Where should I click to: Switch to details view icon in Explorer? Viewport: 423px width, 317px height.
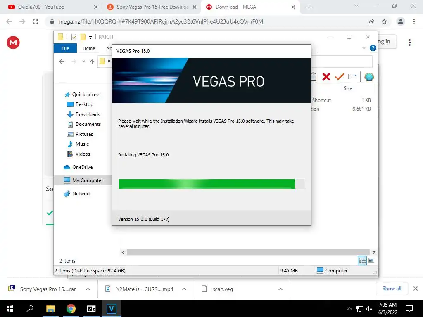[362, 260]
